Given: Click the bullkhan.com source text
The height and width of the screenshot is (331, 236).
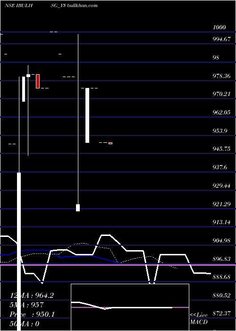Looking at the screenshot, I should 83,6.
